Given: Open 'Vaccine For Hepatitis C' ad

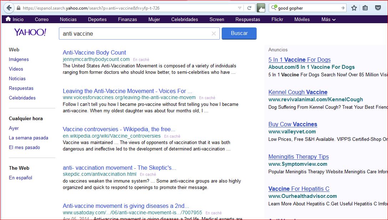Looking at the screenshot, I should tap(299, 189).
